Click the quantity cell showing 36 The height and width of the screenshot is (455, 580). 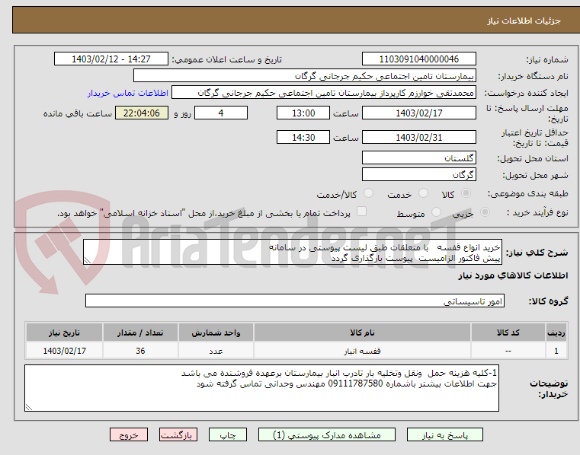pos(140,351)
